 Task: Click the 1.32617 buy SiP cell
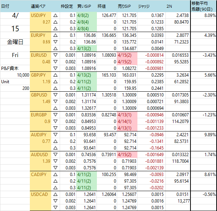point(87,108)
